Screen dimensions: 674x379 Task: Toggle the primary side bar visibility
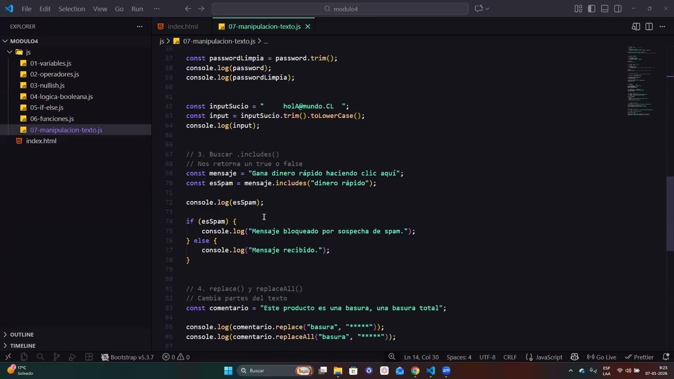[591, 8]
